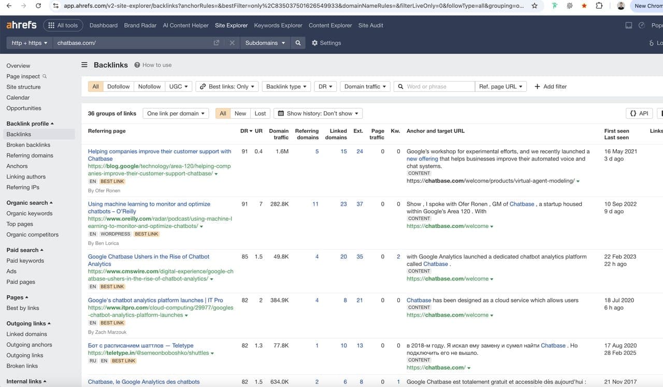Open Domain traffic filter dropdown
Image resolution: width=663 pixels, height=387 pixels.
[x=365, y=87]
